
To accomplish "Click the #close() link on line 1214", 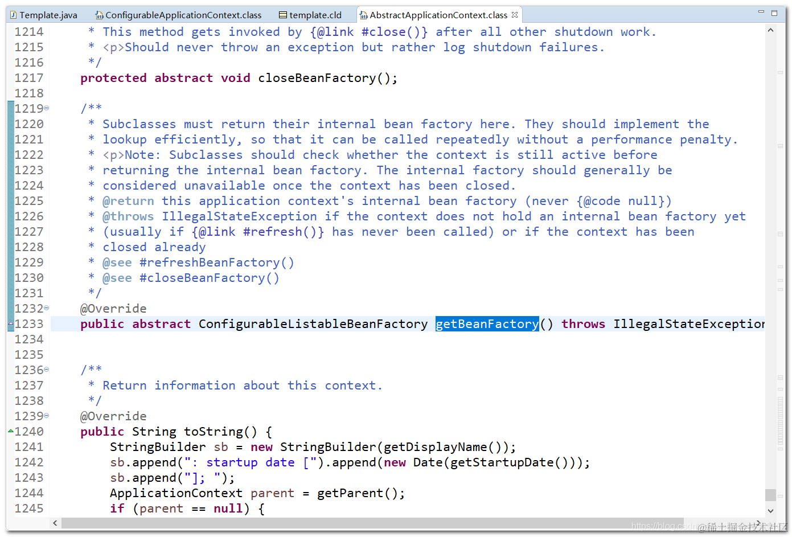I will [391, 32].
